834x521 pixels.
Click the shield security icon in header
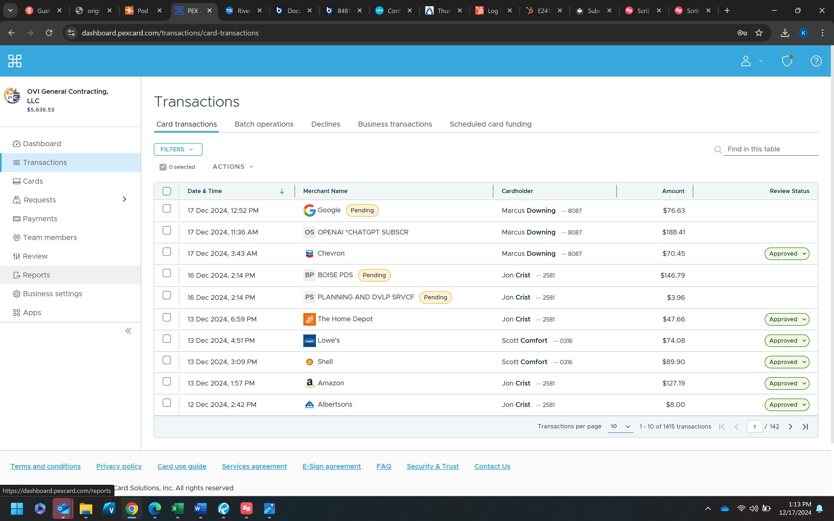pyautogui.click(x=787, y=61)
